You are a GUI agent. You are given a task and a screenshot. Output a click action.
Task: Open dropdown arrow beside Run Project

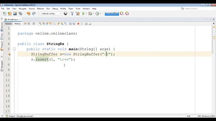(x=86, y=13)
